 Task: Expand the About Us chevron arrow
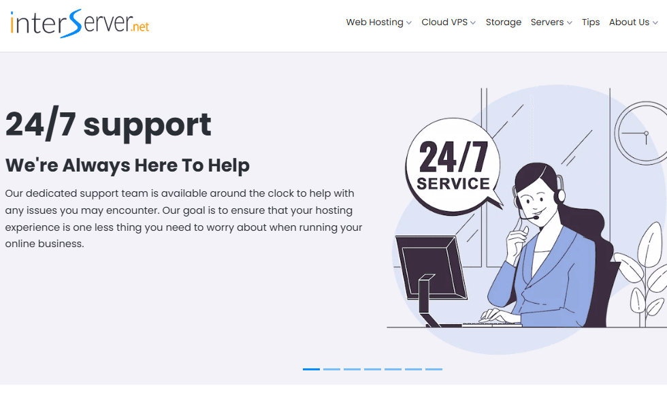coord(655,23)
